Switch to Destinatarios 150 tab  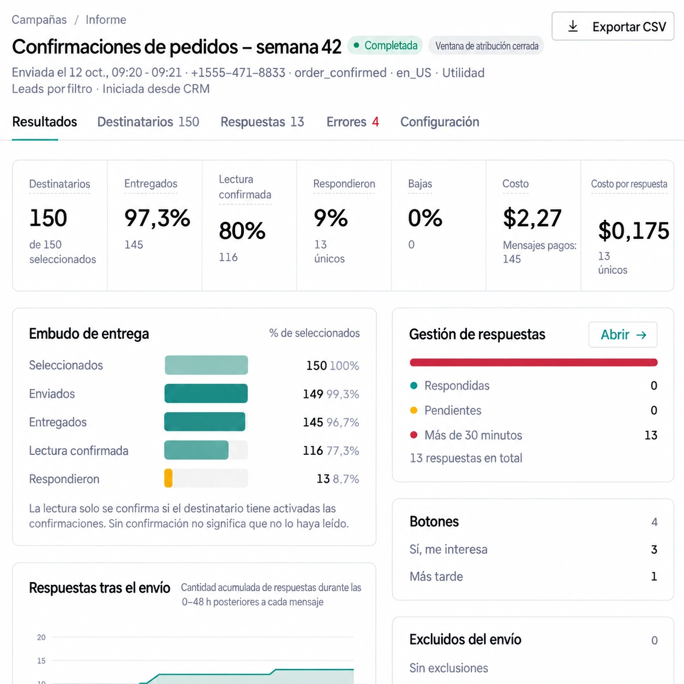(148, 122)
